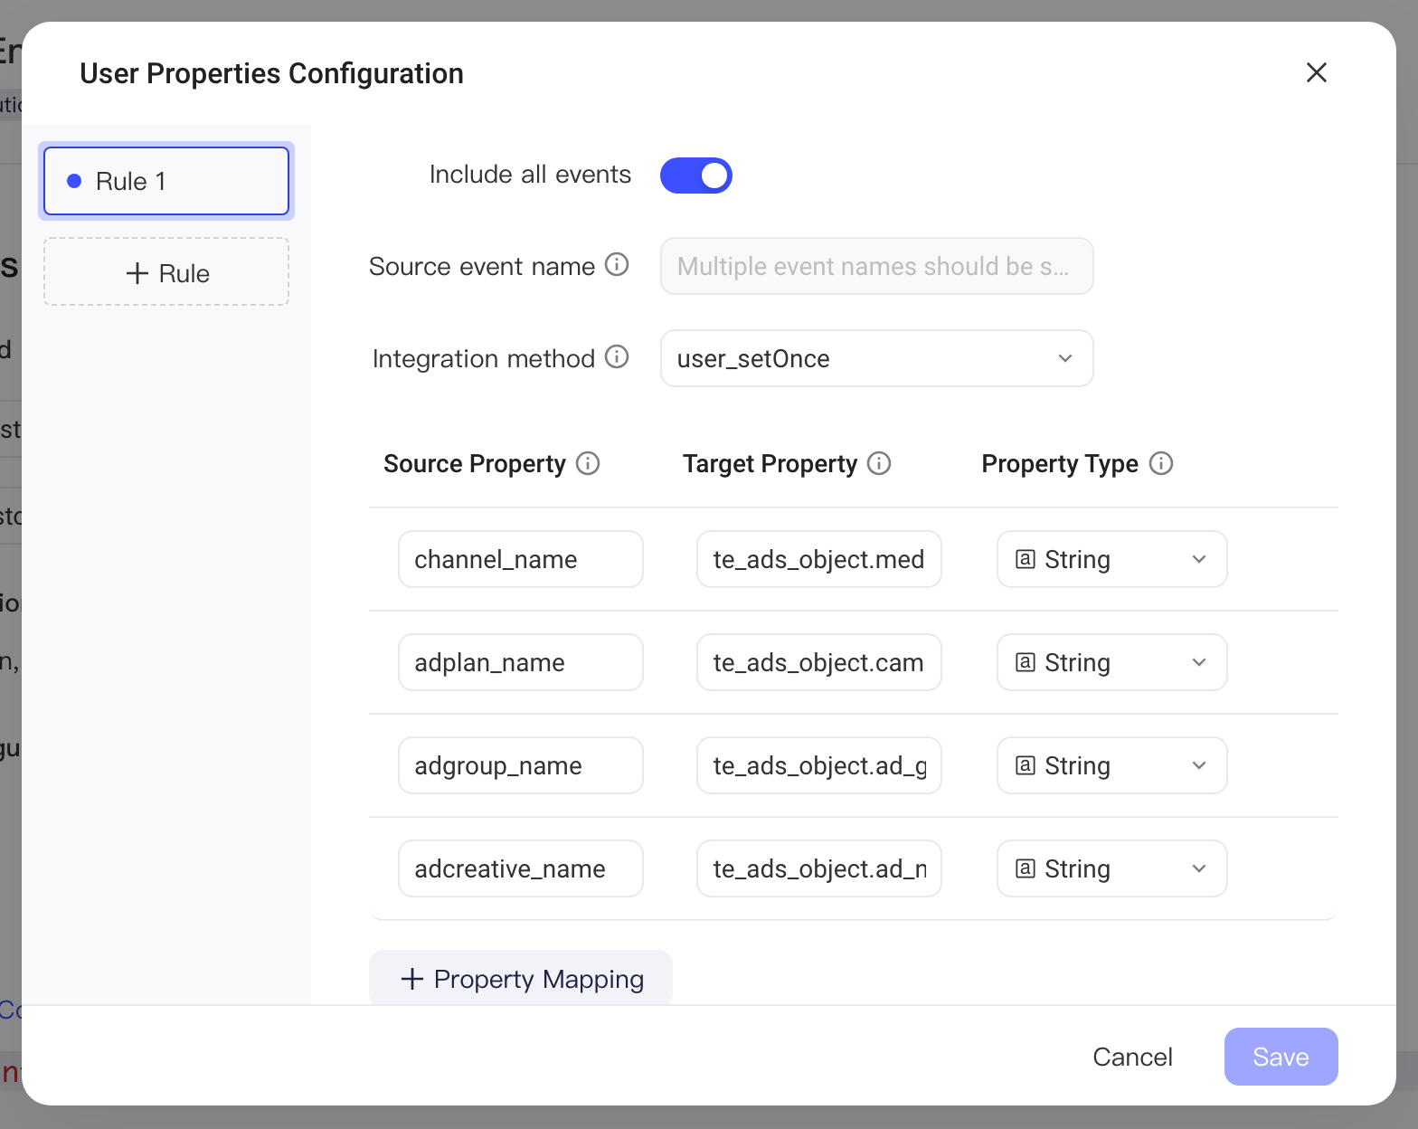Open the Property Type dropdown for adgroup_name

(1112, 765)
